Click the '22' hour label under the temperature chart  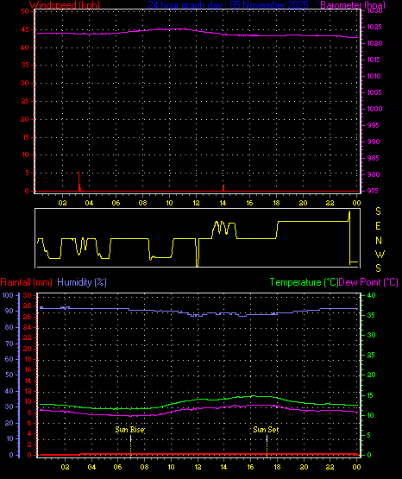tap(330, 467)
